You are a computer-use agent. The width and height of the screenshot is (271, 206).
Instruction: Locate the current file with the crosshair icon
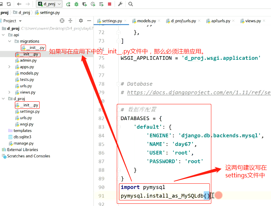(62, 21)
